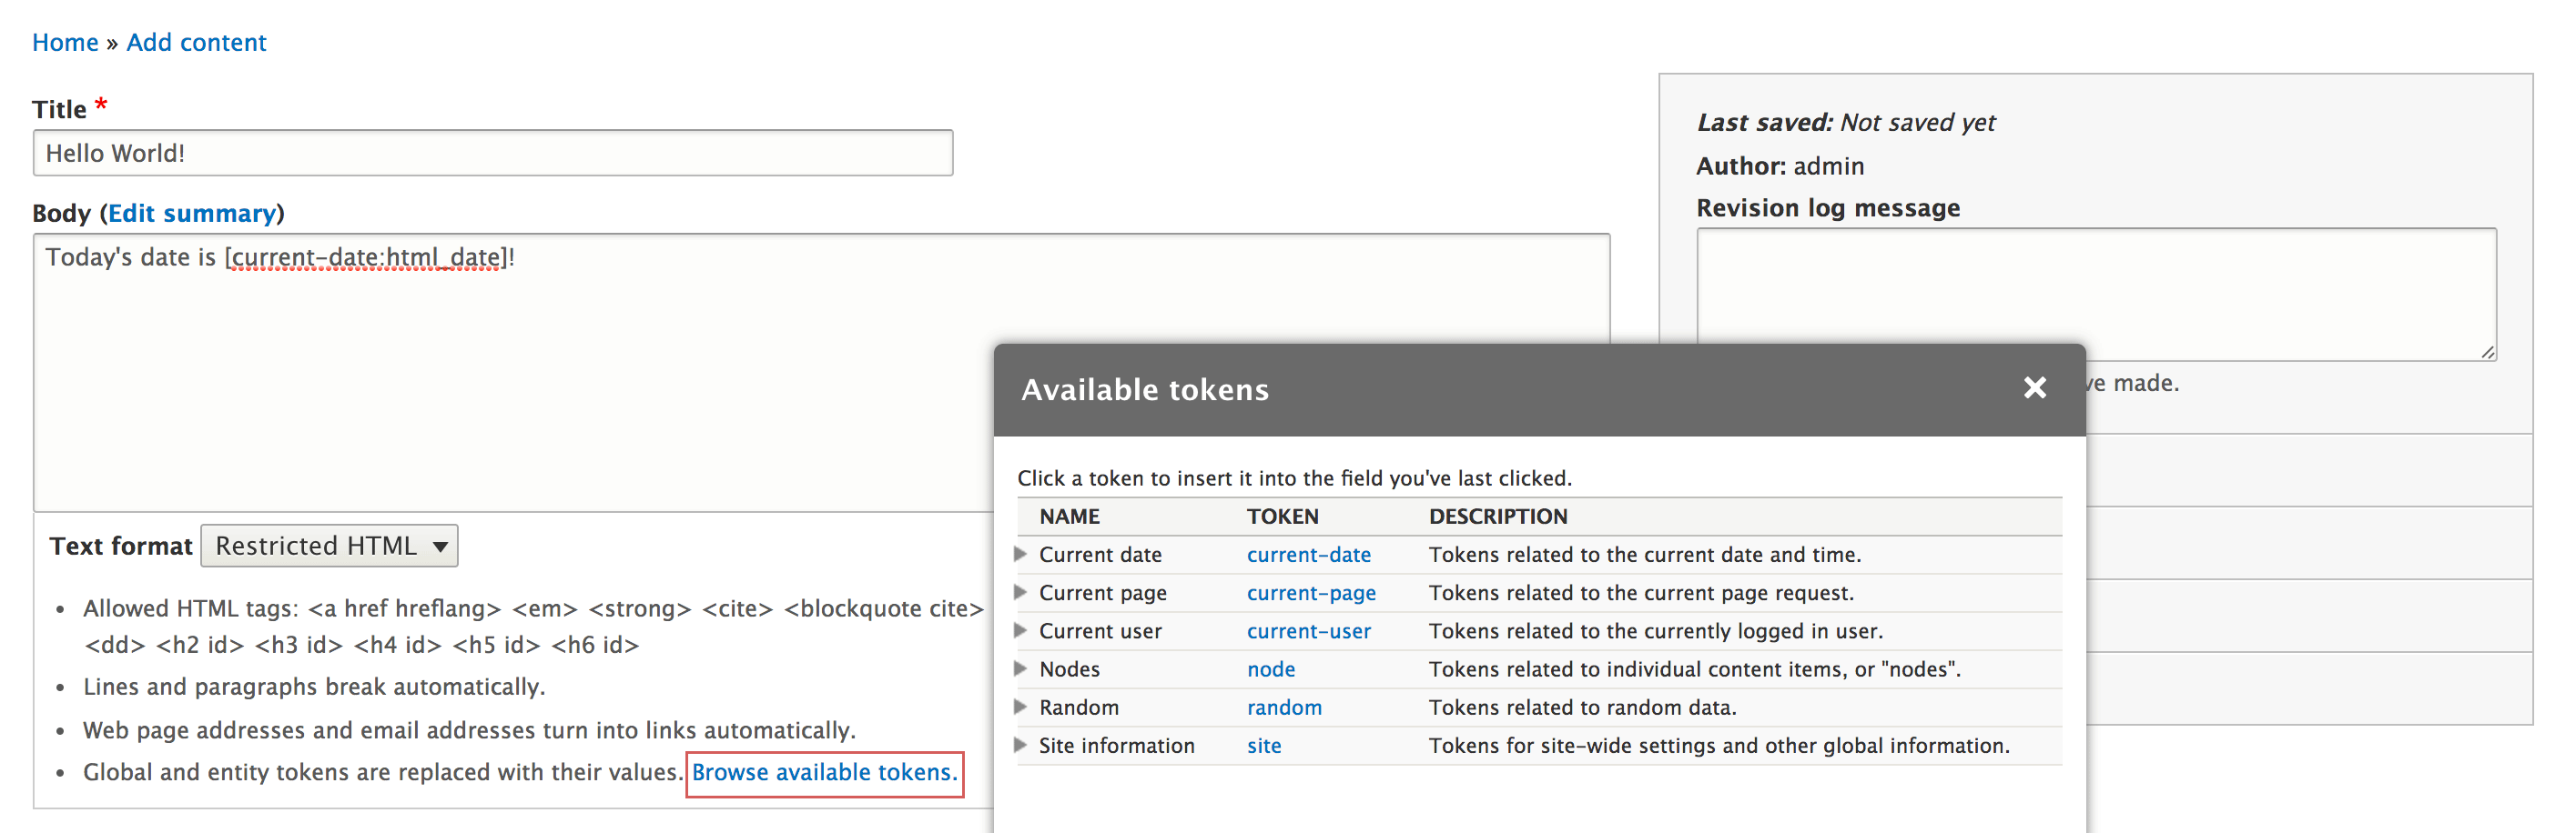Click the random token link
Viewport: 2576px width, 833px height.
point(1283,708)
